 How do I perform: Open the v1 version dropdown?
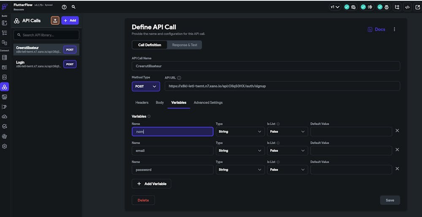(x=335, y=7)
